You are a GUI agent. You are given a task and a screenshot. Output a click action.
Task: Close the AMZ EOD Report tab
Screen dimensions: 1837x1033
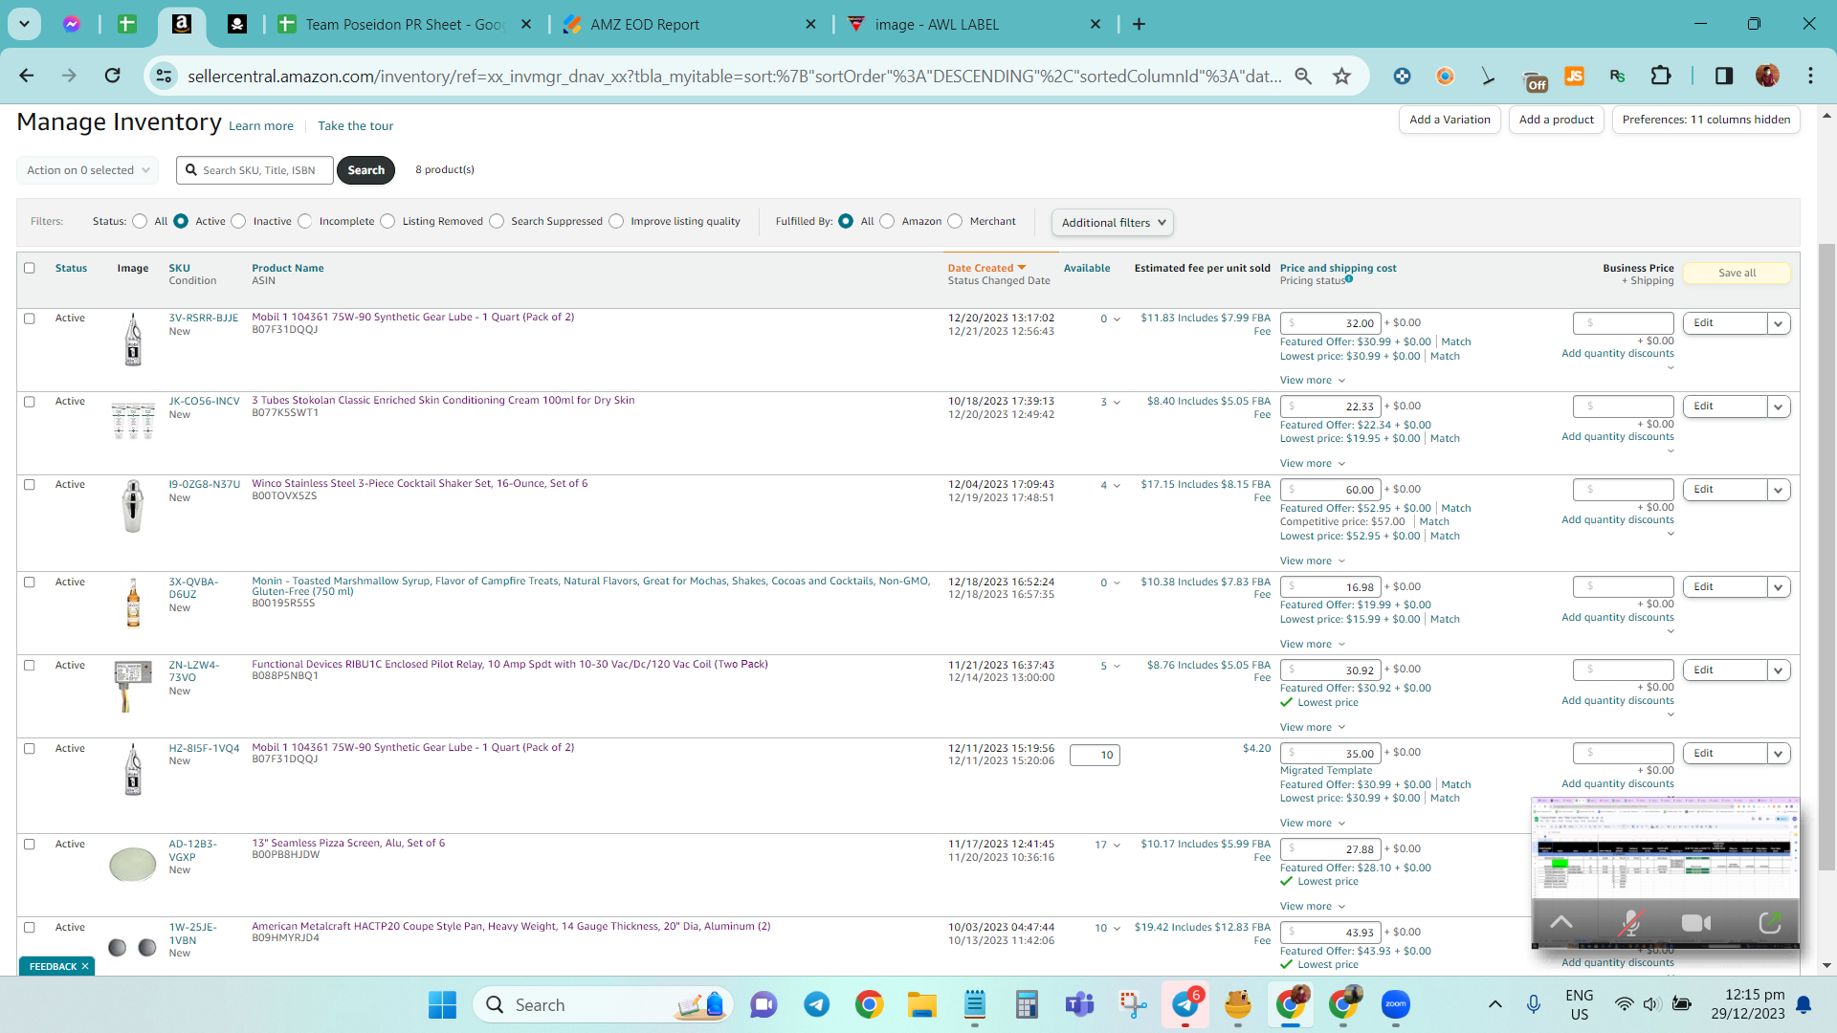810,24
